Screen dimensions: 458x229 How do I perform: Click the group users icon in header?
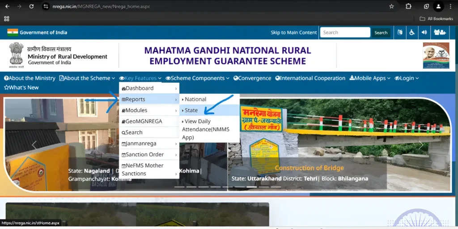(440, 32)
